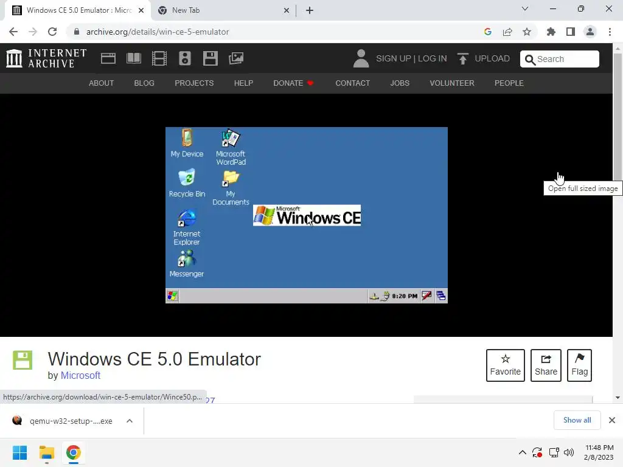Click the scrollbar down arrow

pyautogui.click(x=618, y=398)
